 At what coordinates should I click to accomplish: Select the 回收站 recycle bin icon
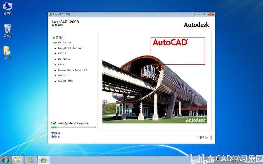click(7, 31)
